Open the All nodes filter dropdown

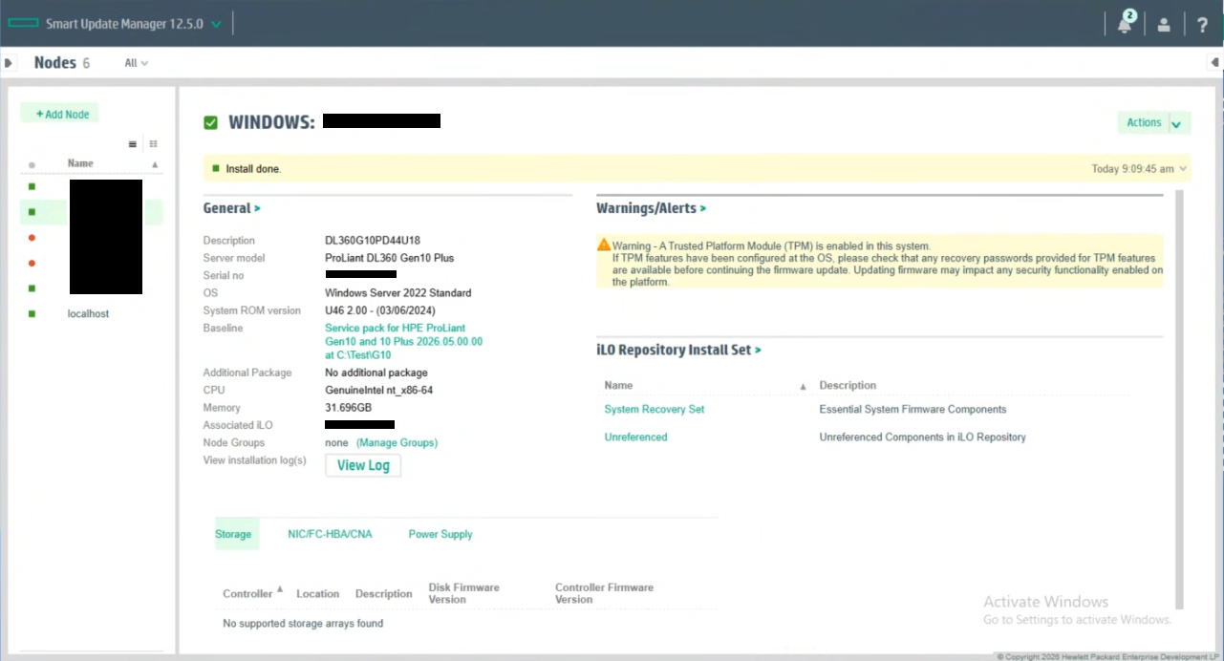pyautogui.click(x=137, y=63)
